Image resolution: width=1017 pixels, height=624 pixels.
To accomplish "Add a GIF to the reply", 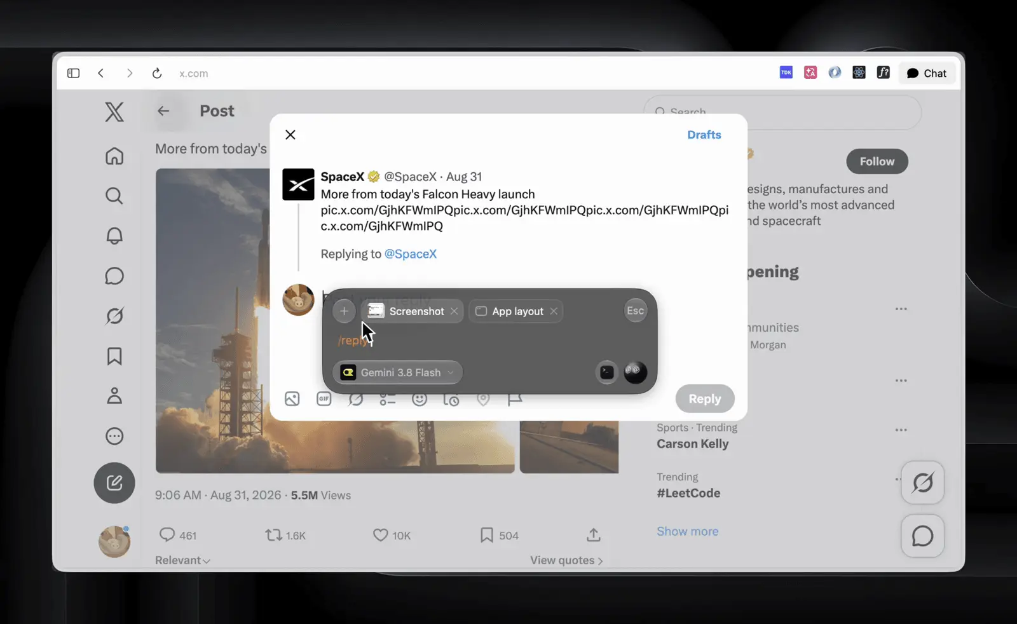I will click(x=324, y=399).
